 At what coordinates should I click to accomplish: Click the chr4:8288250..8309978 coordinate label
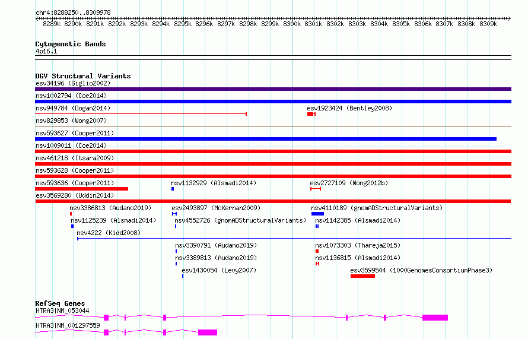point(73,12)
